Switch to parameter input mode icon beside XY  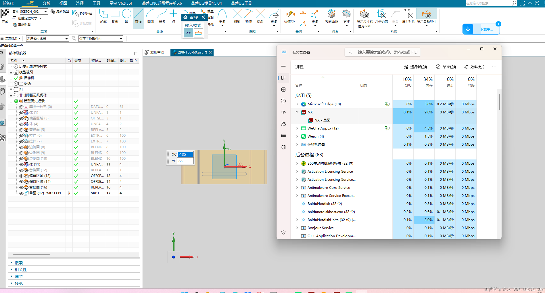(x=198, y=33)
